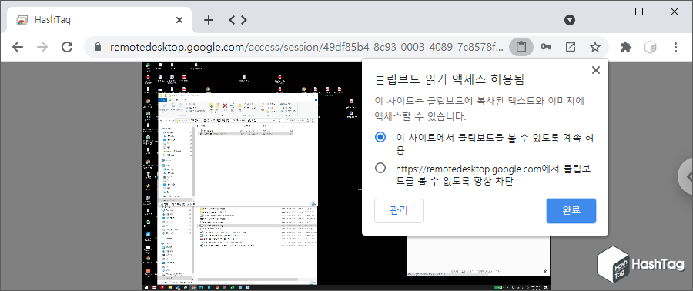The height and width of the screenshot is (291, 693).
Task: Click the cube extension icon
Action: [650, 47]
